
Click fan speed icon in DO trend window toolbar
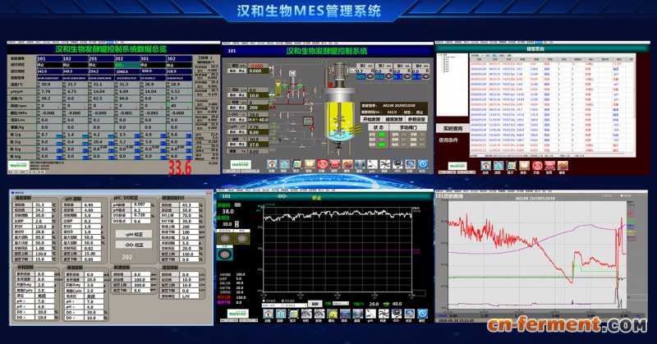(384, 314)
